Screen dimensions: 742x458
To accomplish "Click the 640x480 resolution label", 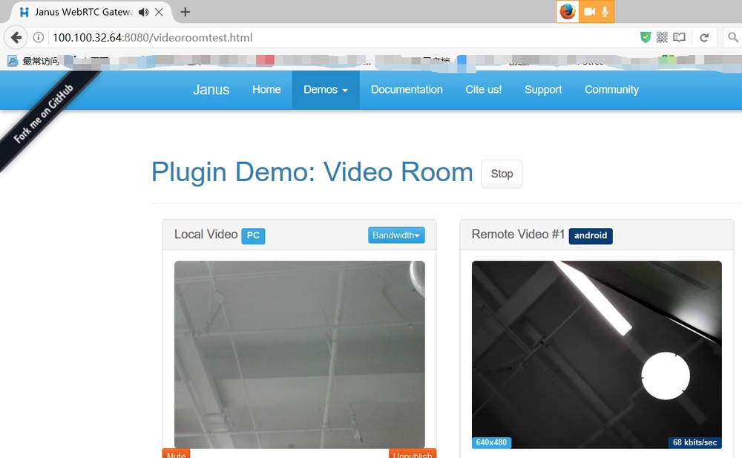I will coord(491,442).
